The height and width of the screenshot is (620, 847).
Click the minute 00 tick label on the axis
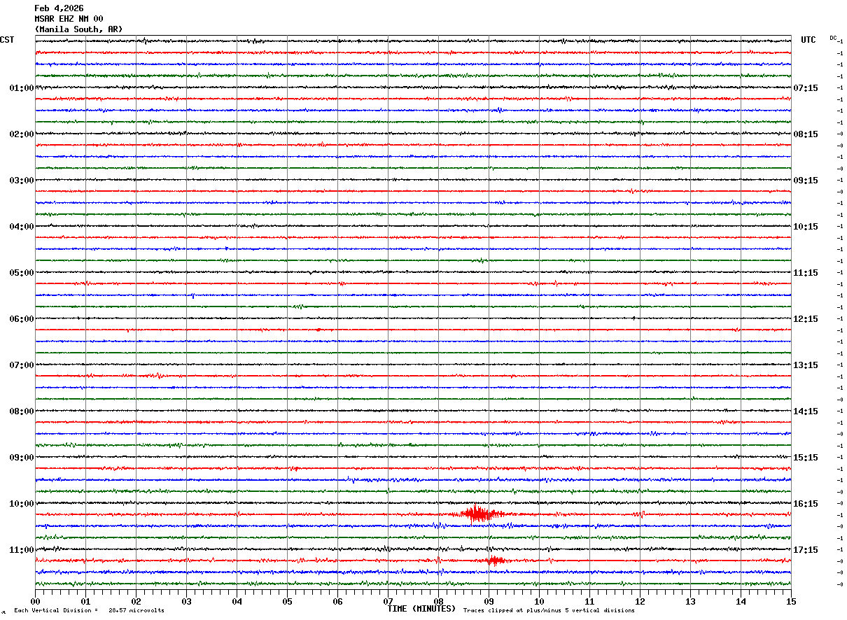tap(36, 601)
